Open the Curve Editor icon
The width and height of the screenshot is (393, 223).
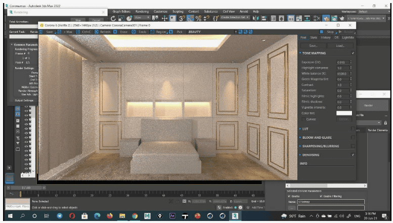(299, 18)
